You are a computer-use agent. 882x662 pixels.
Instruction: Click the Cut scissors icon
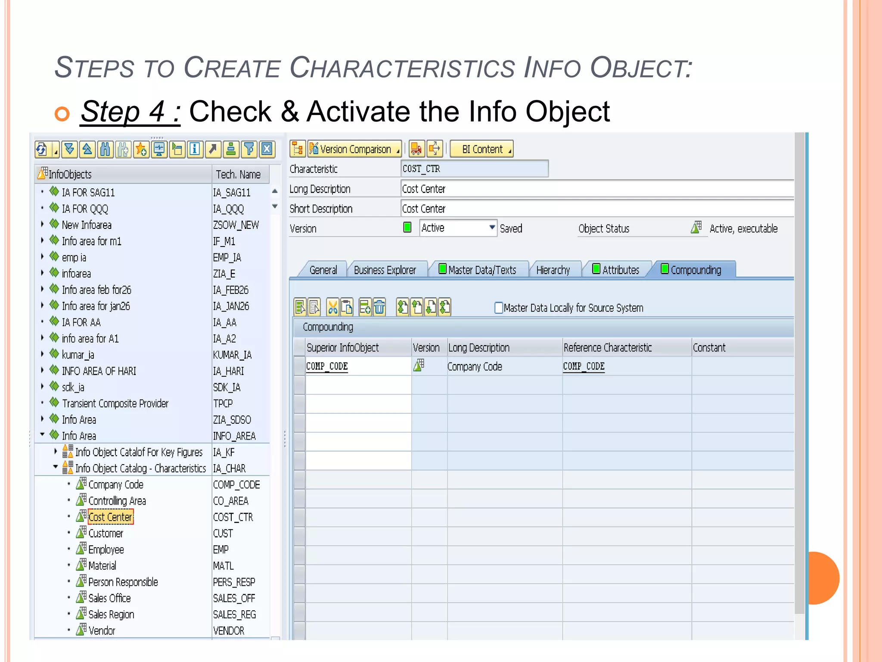(x=332, y=307)
